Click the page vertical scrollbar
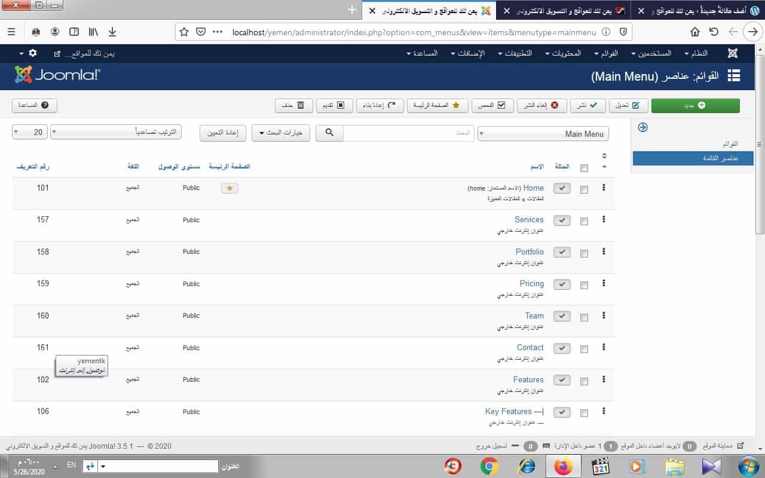The height and width of the screenshot is (478, 765). [x=760, y=143]
